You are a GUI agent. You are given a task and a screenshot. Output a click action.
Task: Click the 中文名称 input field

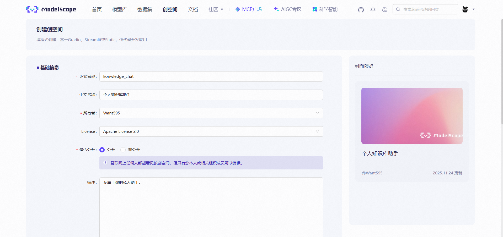211,95
